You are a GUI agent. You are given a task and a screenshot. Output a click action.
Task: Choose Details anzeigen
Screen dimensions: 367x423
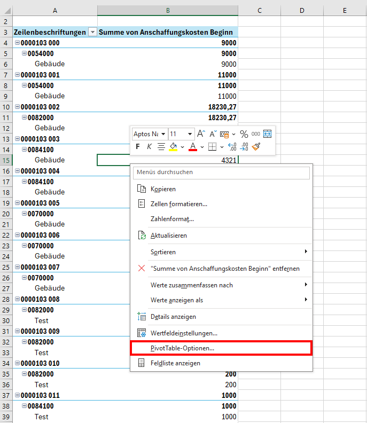(221, 316)
